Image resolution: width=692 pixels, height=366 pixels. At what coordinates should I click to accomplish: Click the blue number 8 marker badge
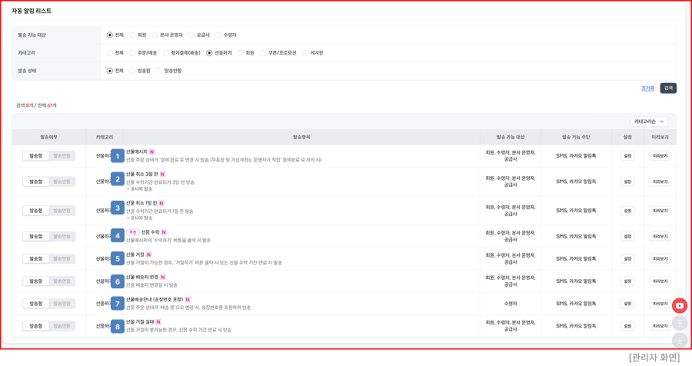pyautogui.click(x=118, y=327)
